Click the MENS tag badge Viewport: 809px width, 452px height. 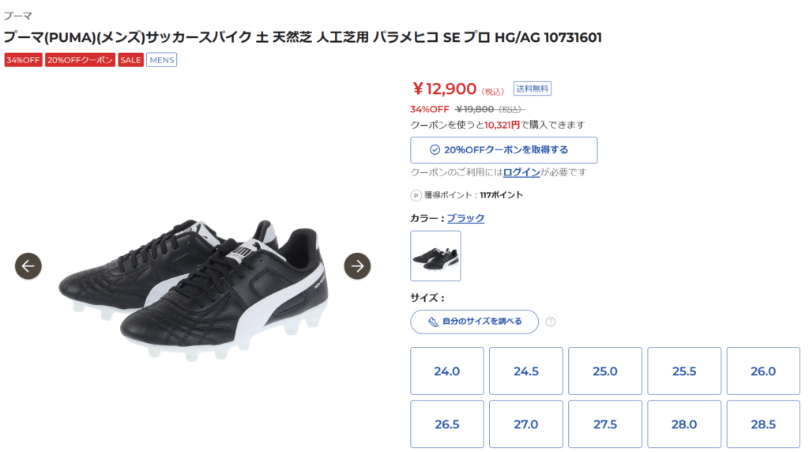[161, 60]
